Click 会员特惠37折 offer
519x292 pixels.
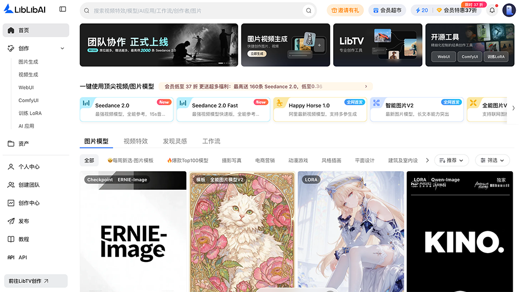(457, 10)
